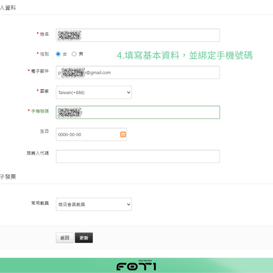Screen dimensions: 273x273
Task: Click the 推薦人代碼 label text
Action: [38, 153]
